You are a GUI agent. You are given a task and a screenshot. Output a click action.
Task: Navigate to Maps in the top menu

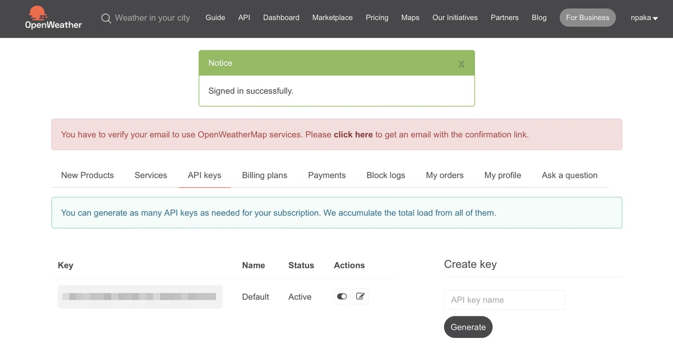click(410, 18)
